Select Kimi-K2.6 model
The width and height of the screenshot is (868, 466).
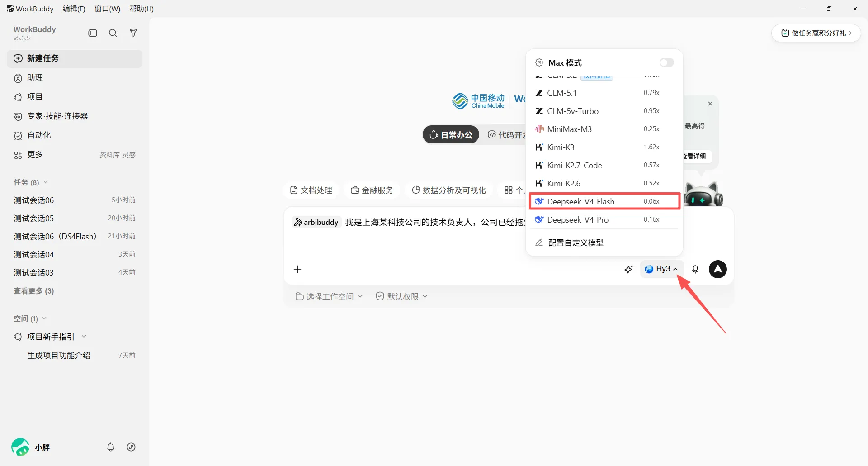tap(604, 183)
